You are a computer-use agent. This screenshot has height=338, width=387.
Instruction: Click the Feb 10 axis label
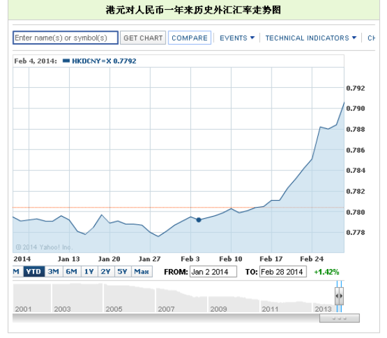pyautogui.click(x=231, y=259)
